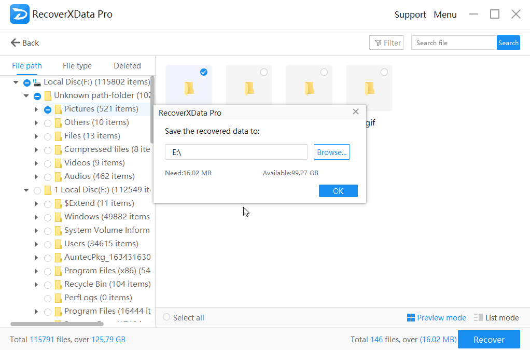Viewport: 530px width, 350px height.
Task: Check the fourth folder thumbnail checkbox
Action: pyautogui.click(x=384, y=72)
